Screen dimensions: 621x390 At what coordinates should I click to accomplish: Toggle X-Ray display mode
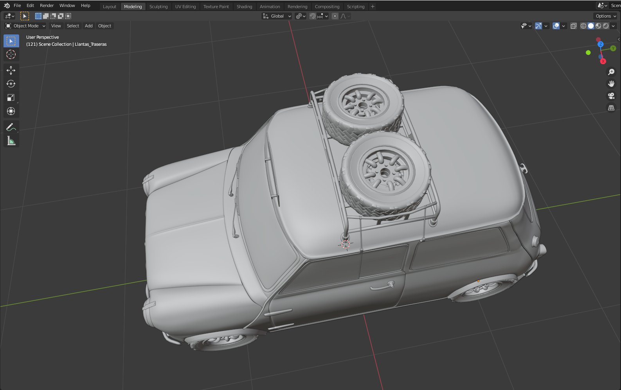coord(573,26)
